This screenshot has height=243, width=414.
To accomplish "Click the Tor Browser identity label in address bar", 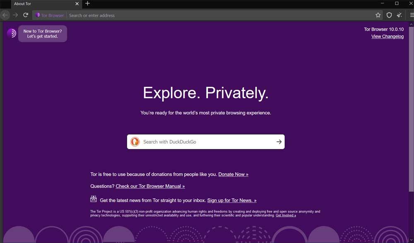I will pos(50,15).
